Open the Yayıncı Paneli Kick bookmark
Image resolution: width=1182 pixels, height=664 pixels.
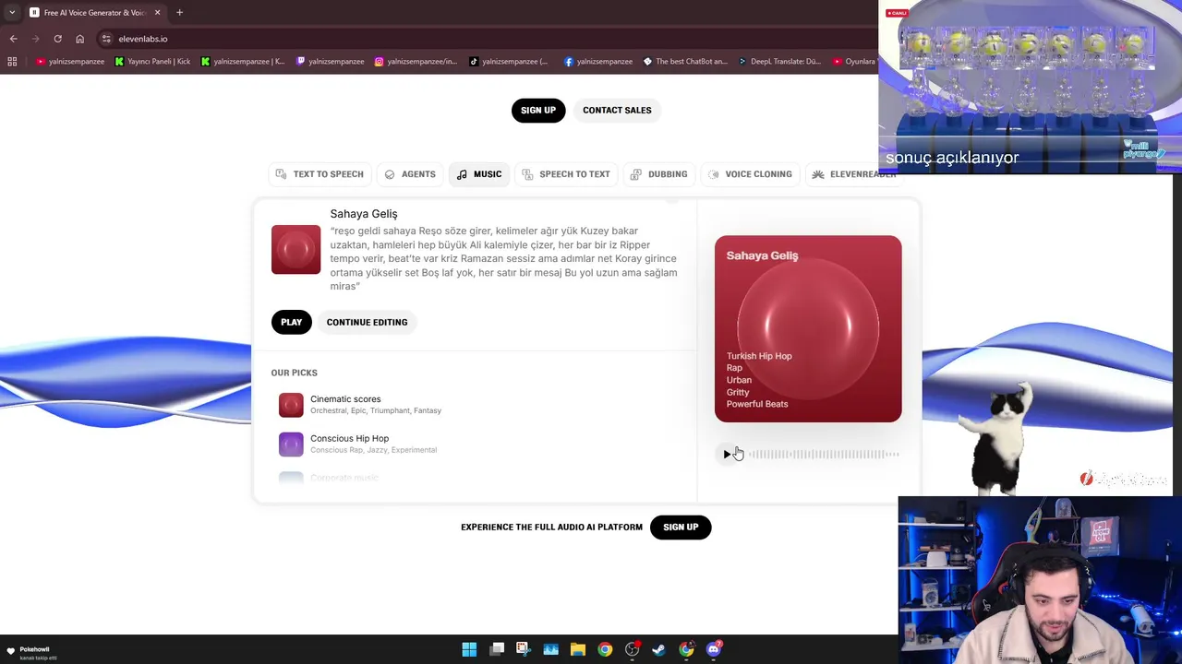point(152,62)
